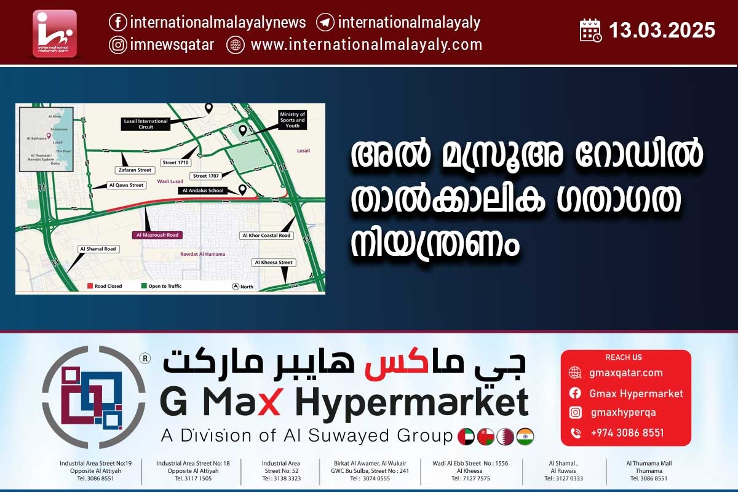Click the Wadi Al Ebb Street address
738x492 pixels.
tap(470, 470)
